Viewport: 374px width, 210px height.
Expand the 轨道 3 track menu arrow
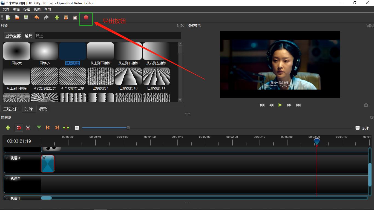[7, 158]
